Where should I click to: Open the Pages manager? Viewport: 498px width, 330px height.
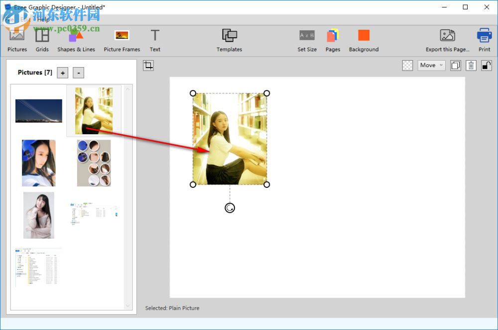coord(333,37)
